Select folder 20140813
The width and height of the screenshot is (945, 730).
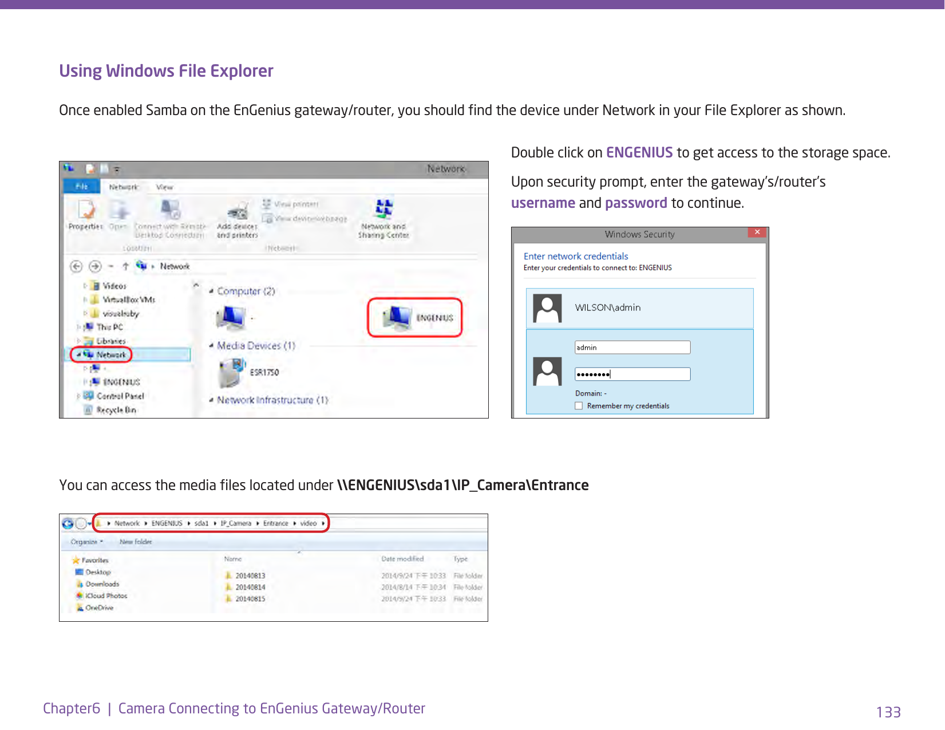246,575
